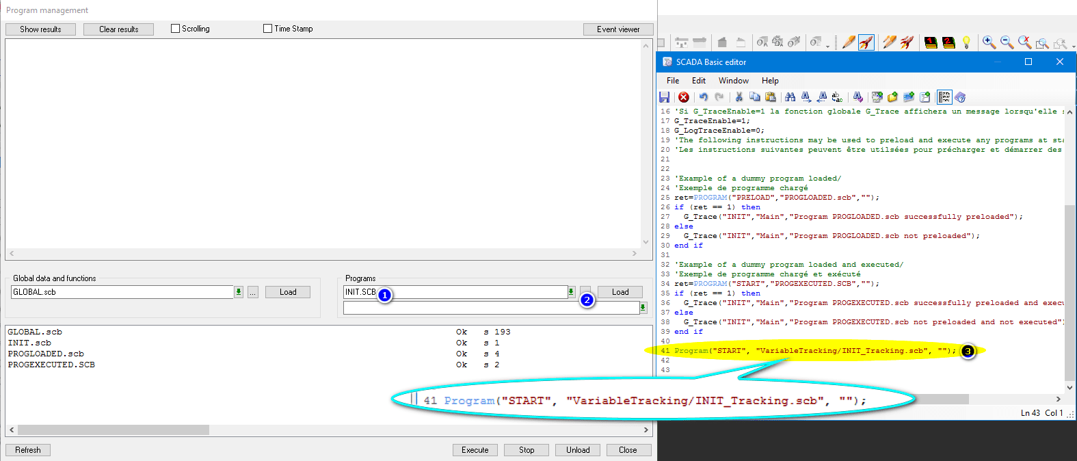Browse global file with ellipsis button

253,292
